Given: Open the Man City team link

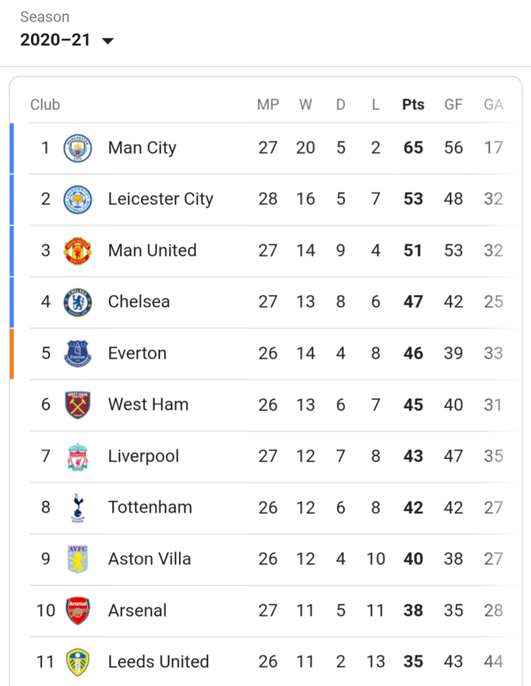Looking at the screenshot, I should (142, 148).
